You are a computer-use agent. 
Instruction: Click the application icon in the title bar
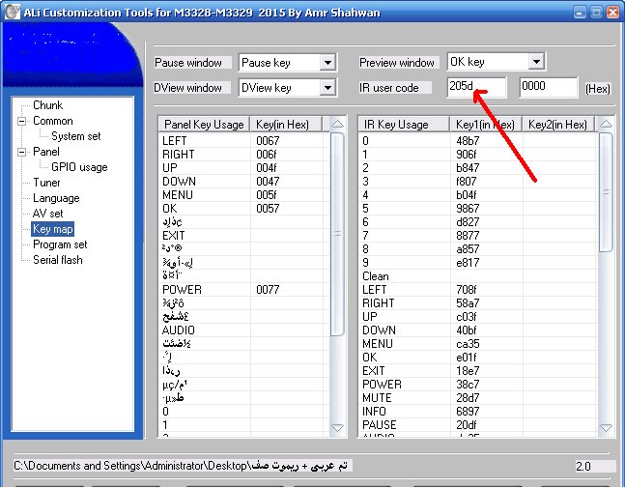[x=13, y=12]
